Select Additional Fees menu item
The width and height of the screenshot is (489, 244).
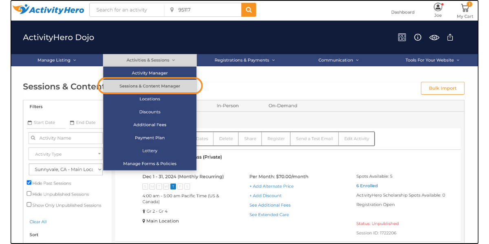tap(150, 125)
